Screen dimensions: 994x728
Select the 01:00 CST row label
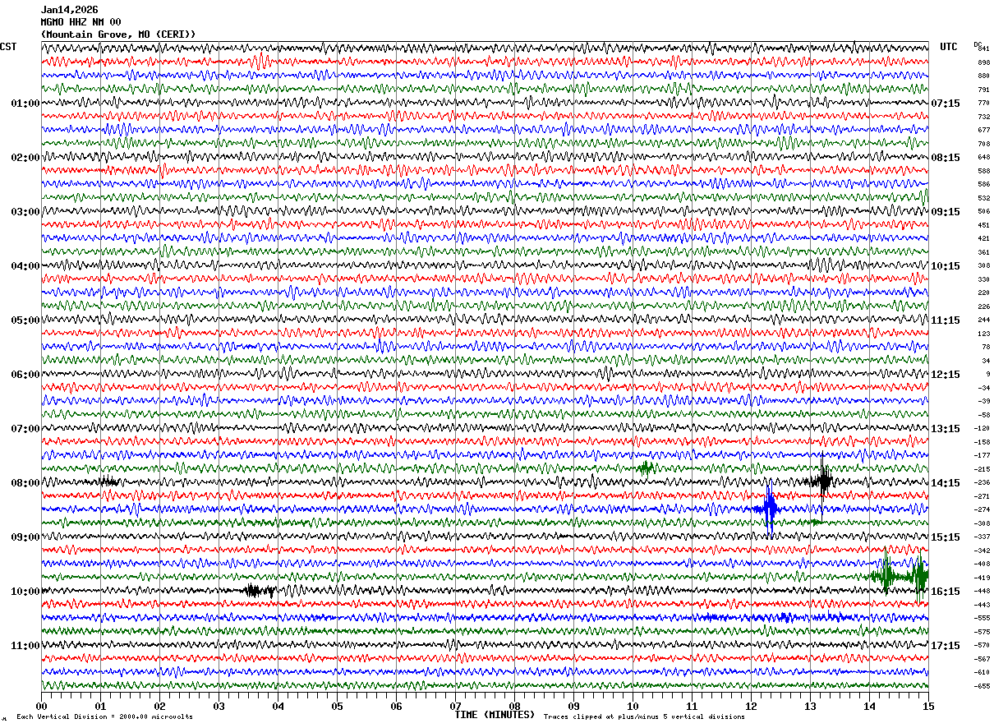25,104
